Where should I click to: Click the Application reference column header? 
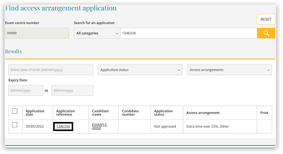pyautogui.click(x=66, y=113)
